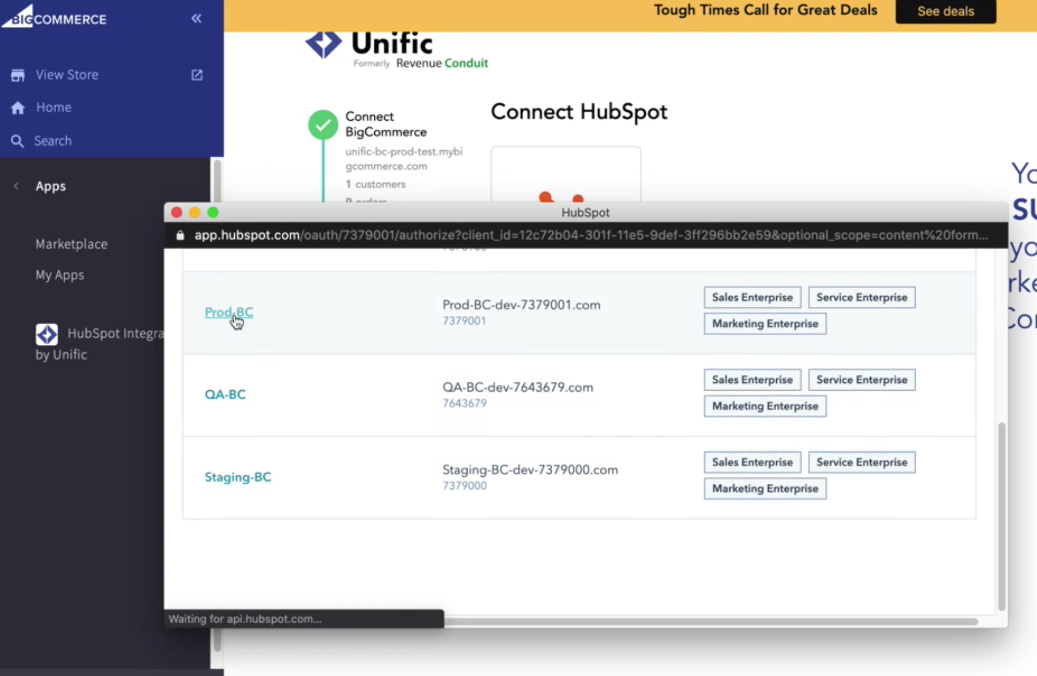Choose the QA-BC HubSpot account
The width and height of the screenshot is (1037, 676).
coord(225,394)
